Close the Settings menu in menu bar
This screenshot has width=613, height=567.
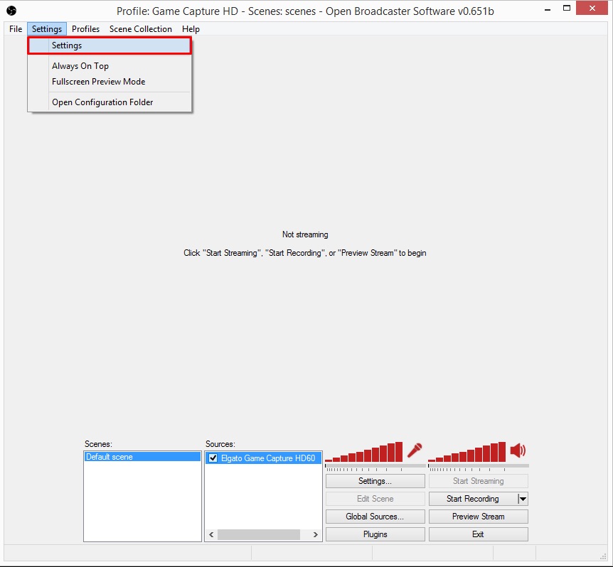click(x=47, y=29)
